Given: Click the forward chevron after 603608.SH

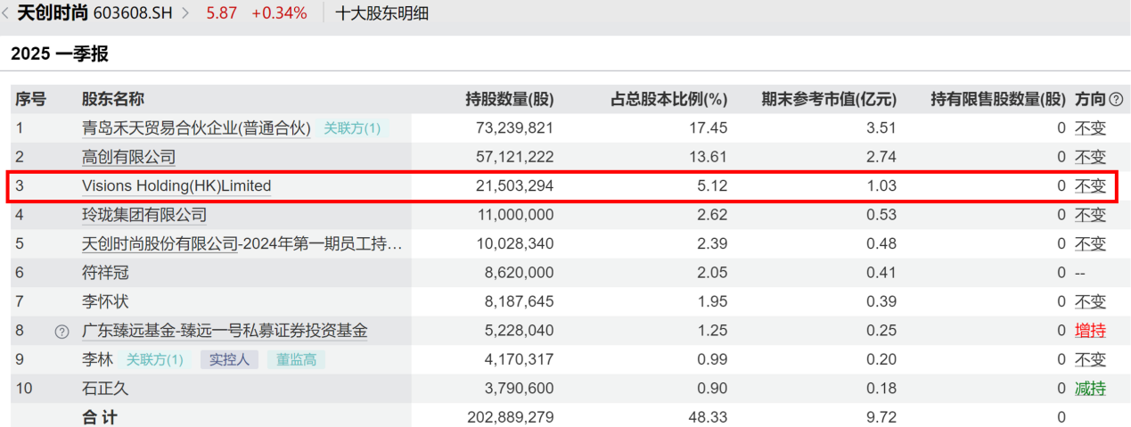Looking at the screenshot, I should pyautogui.click(x=185, y=13).
